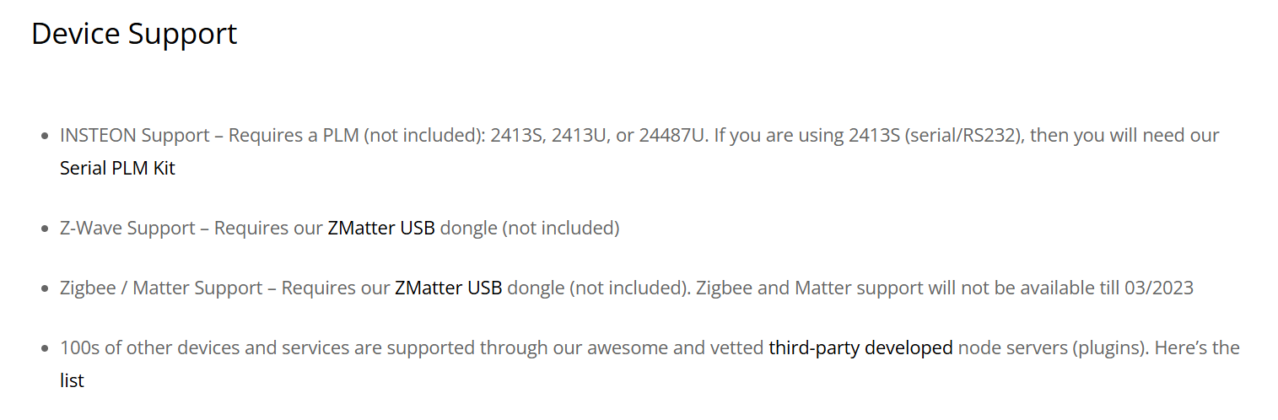Click the Device Support heading

point(134,34)
